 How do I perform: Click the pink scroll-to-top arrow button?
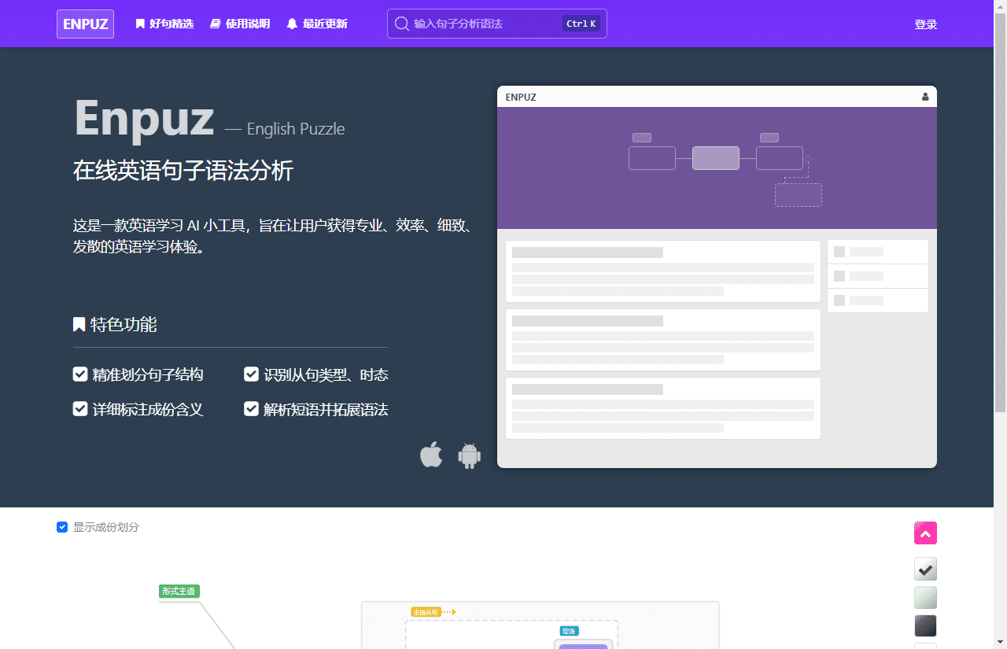(x=925, y=533)
